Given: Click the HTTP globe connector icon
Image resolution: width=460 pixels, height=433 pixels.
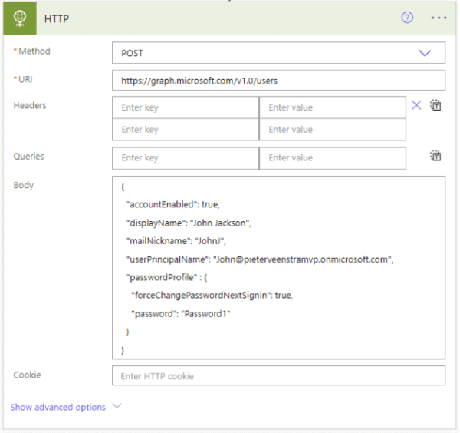Looking at the screenshot, I should (18, 18).
